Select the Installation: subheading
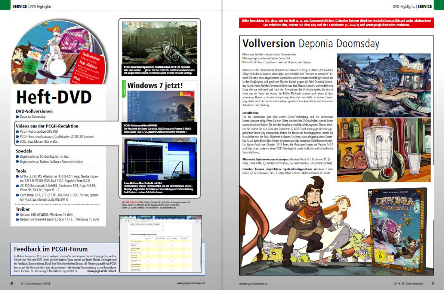The height and width of the screenshot is (290, 444). point(250,113)
